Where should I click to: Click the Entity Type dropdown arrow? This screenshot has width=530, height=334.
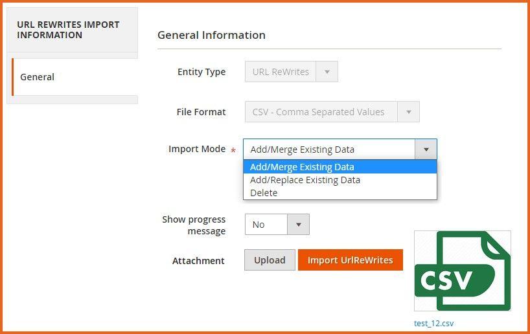click(x=327, y=72)
